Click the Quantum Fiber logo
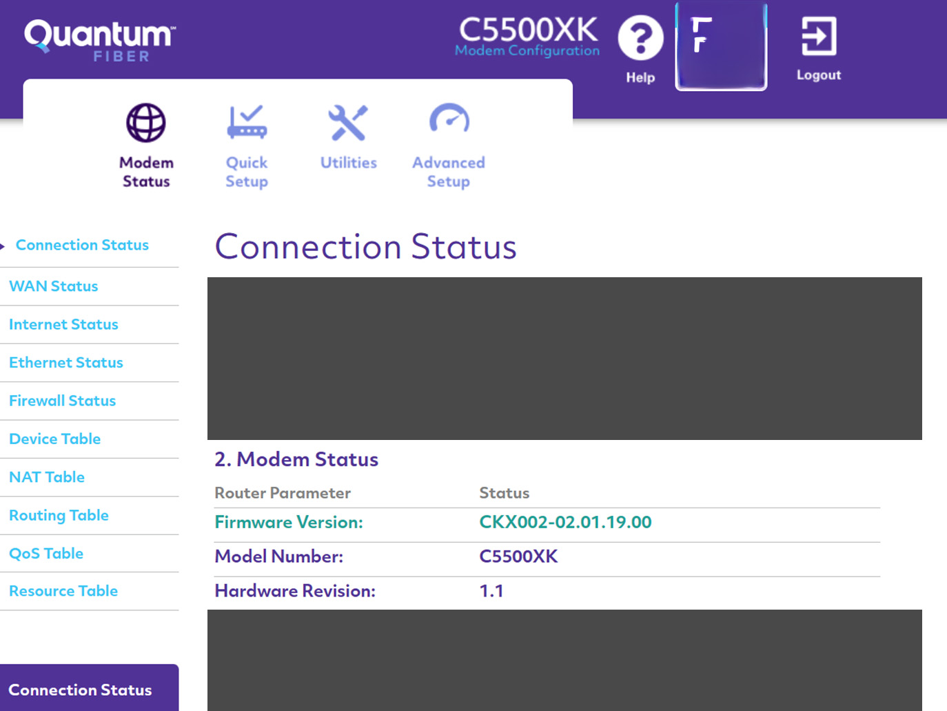Screen dimensions: 947x711 (x=98, y=39)
